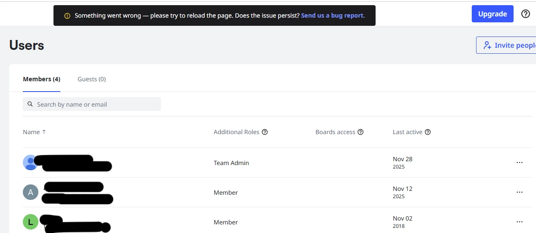The image size is (536, 233).
Task: Click the info icon beside Boards access
Action: pyautogui.click(x=360, y=132)
